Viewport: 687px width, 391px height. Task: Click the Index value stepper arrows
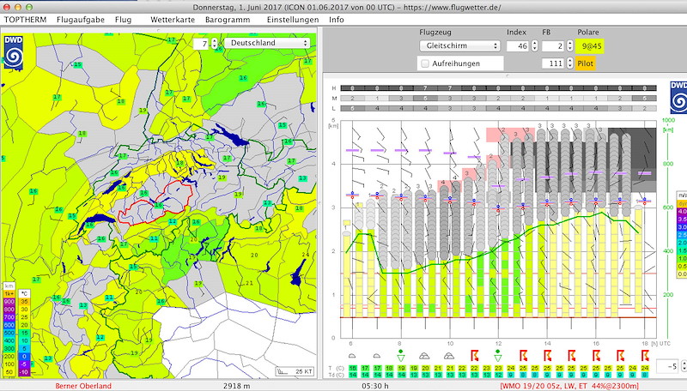532,45
